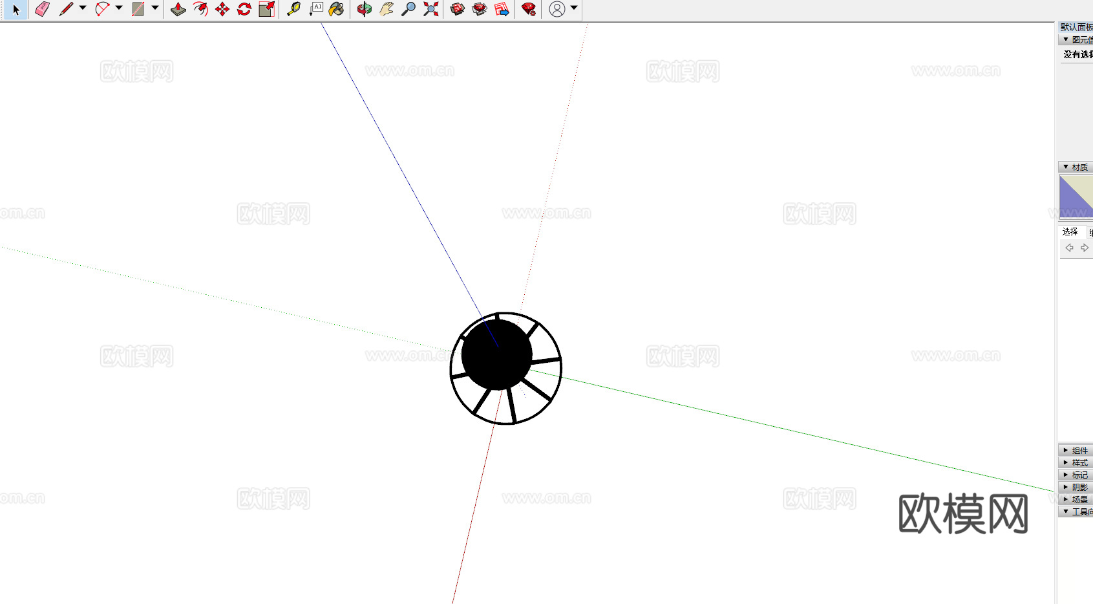The height and width of the screenshot is (604, 1093).
Task: Click the materials forward arrow
Action: 1085,248
